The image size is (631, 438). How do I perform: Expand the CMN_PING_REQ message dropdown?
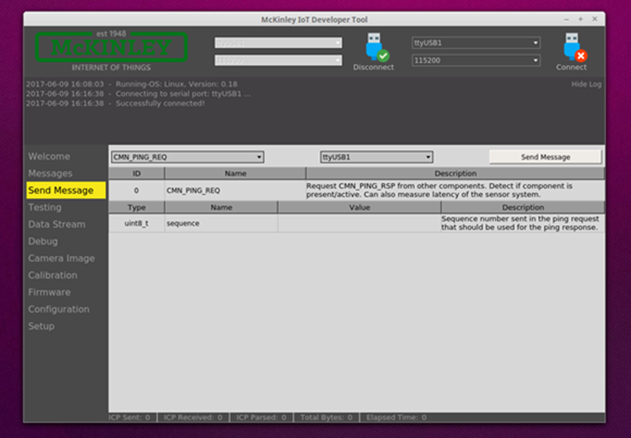(187, 157)
